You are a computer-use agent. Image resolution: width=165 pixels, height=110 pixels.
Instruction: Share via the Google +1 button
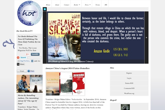[28, 54]
